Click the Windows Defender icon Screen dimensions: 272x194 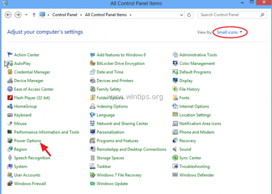175,175
